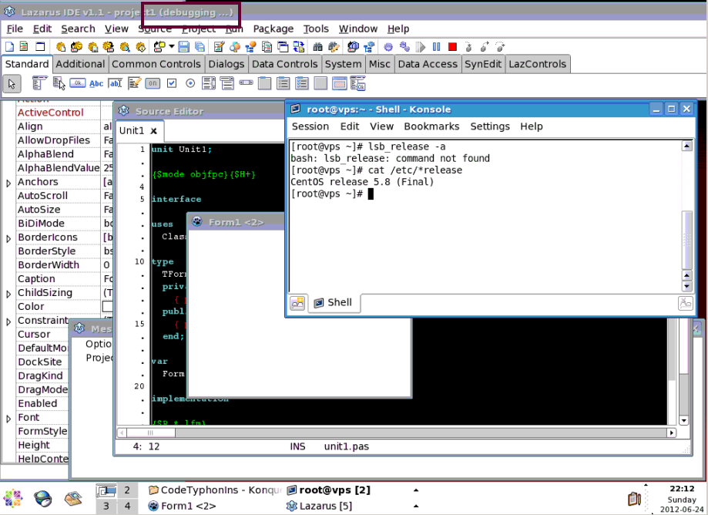Expand the Anchors property
708x515 pixels.
(x=8, y=183)
